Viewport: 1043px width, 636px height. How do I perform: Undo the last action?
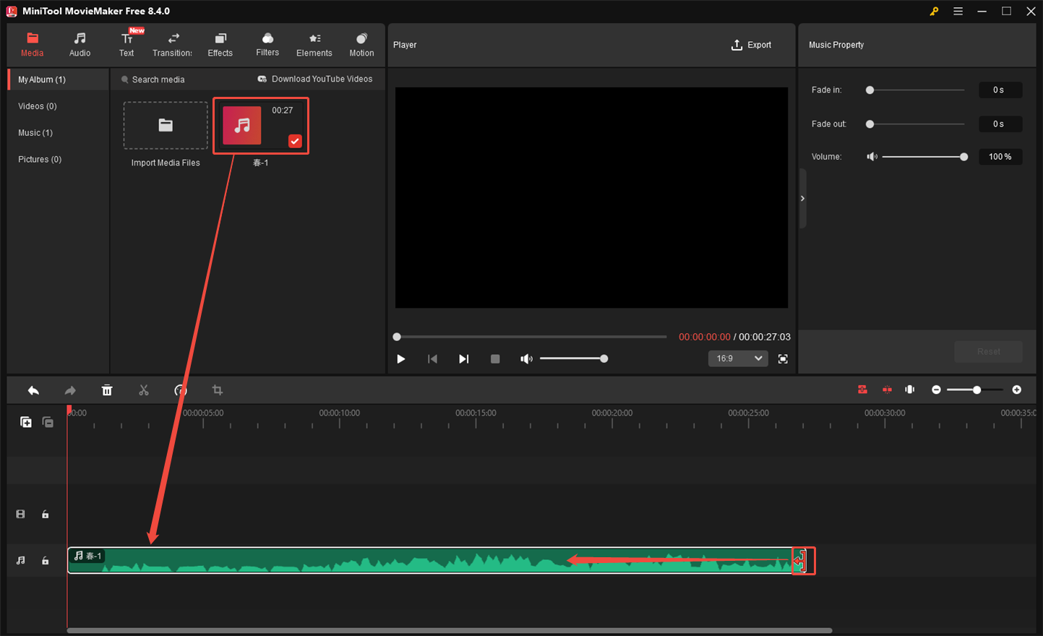point(33,390)
